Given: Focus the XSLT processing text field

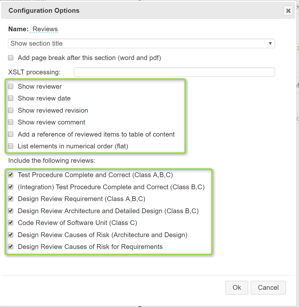Looking at the screenshot, I should (174, 72).
